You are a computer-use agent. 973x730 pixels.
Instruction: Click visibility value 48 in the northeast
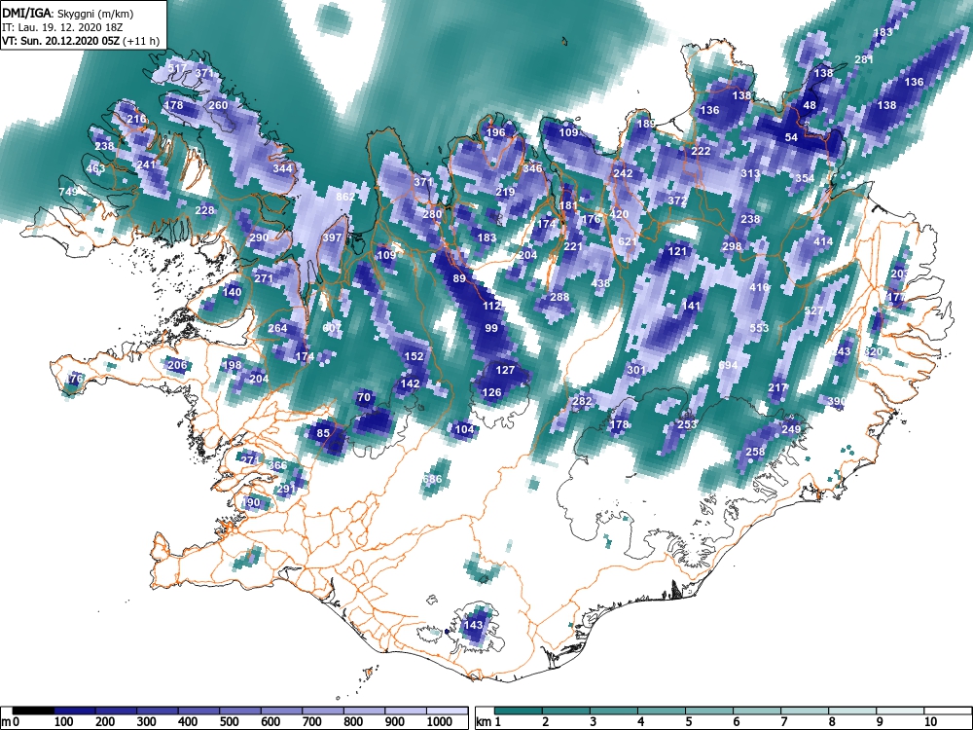tap(810, 105)
